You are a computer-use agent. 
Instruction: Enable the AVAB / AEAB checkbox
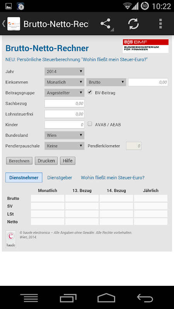coord(90,124)
